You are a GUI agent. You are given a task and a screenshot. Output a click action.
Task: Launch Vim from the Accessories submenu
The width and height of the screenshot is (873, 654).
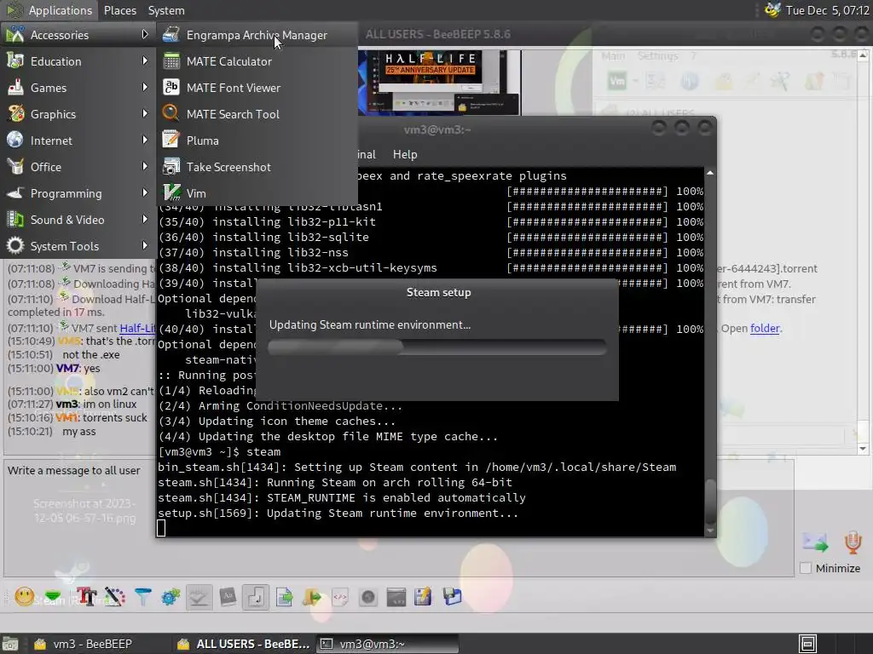(257, 193)
